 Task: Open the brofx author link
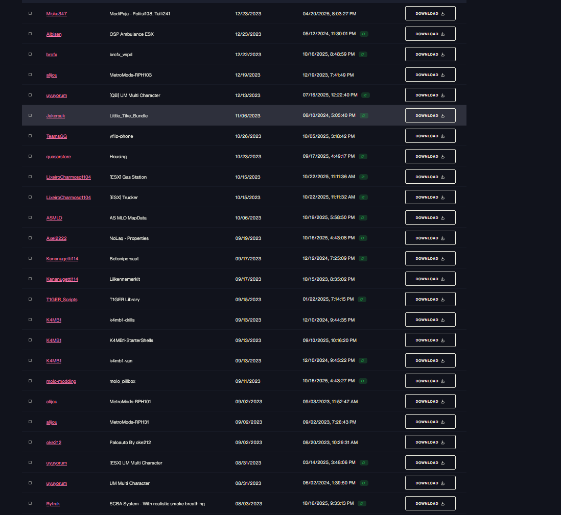[52, 54]
